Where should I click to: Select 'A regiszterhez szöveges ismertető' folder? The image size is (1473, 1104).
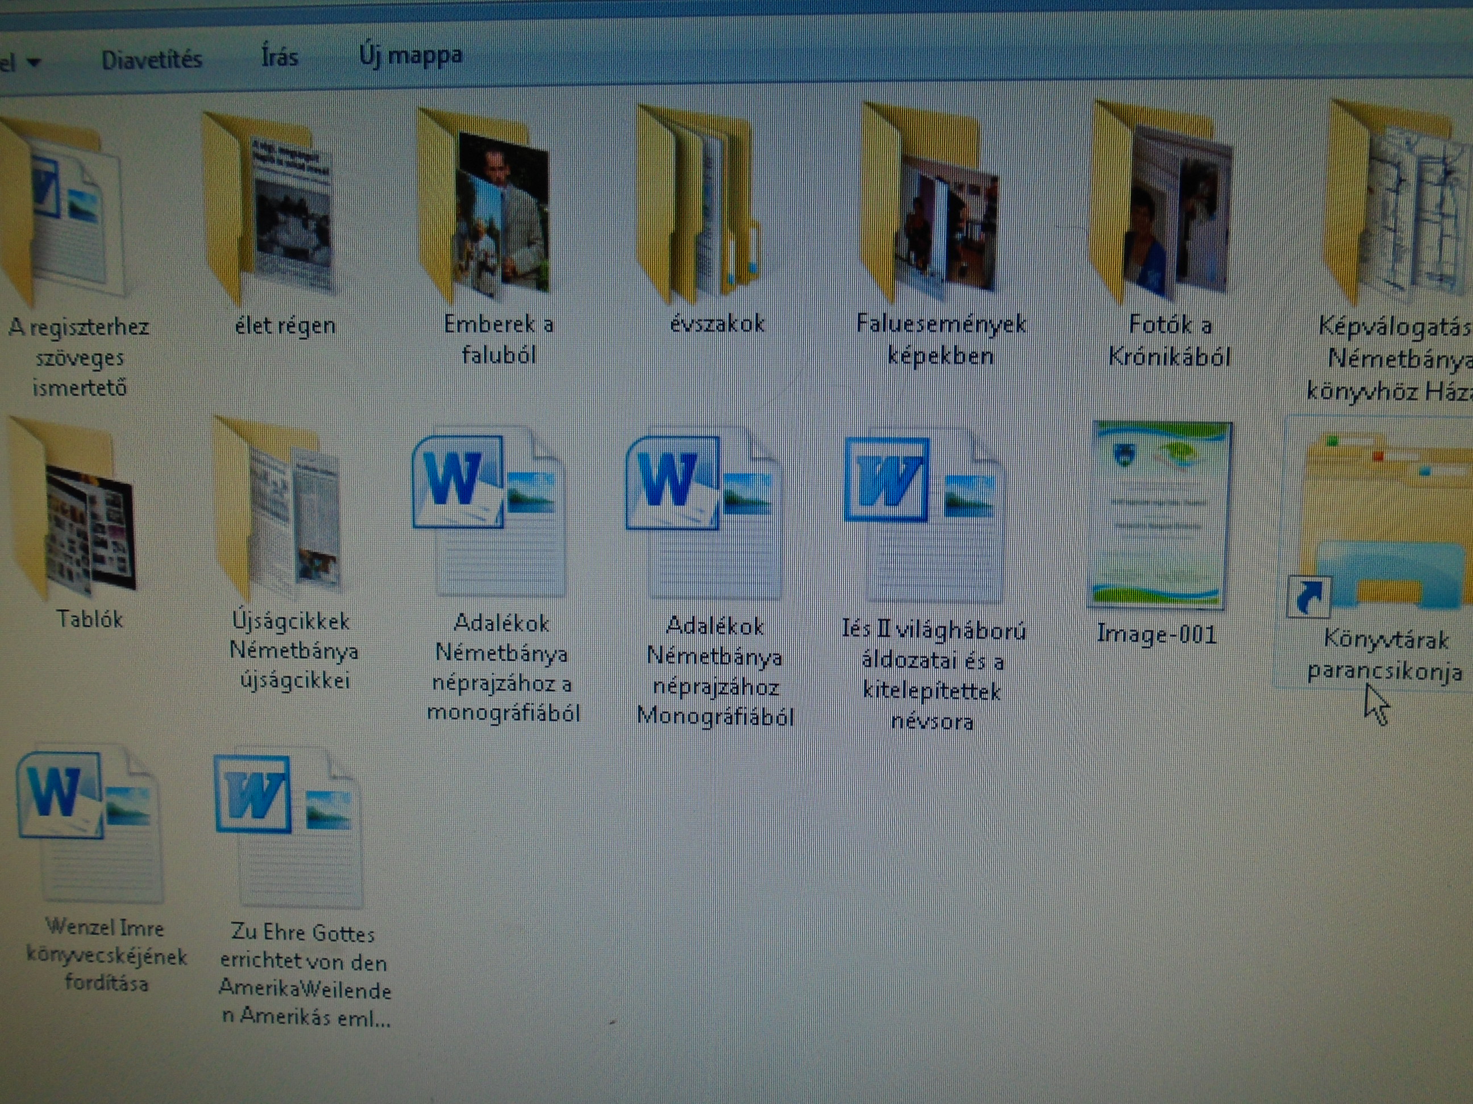coord(63,213)
